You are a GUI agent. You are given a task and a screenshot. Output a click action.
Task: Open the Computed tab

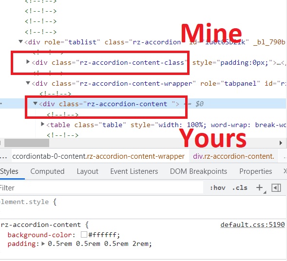47,171
